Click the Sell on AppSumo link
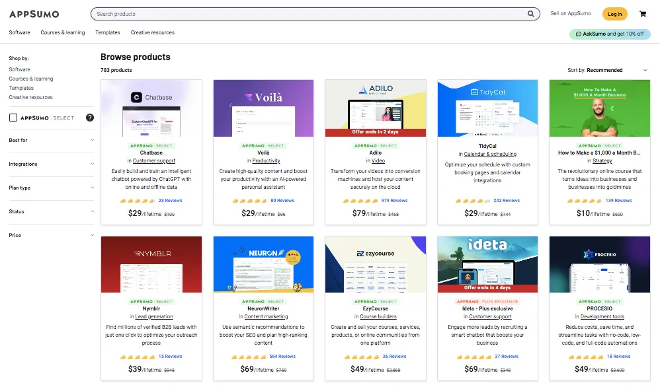This screenshot has height=389, width=660. click(x=569, y=13)
